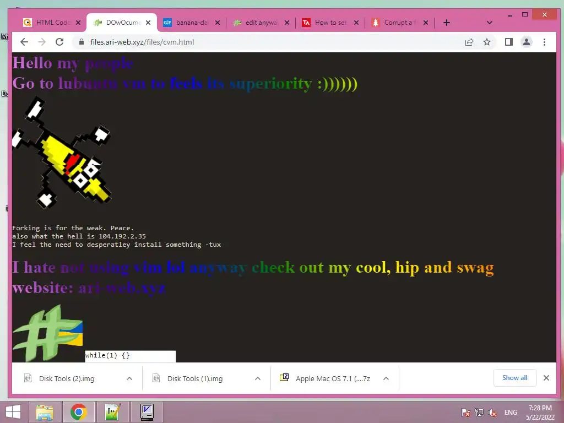
Task: Open the Windows Start menu
Action: click(x=13, y=412)
